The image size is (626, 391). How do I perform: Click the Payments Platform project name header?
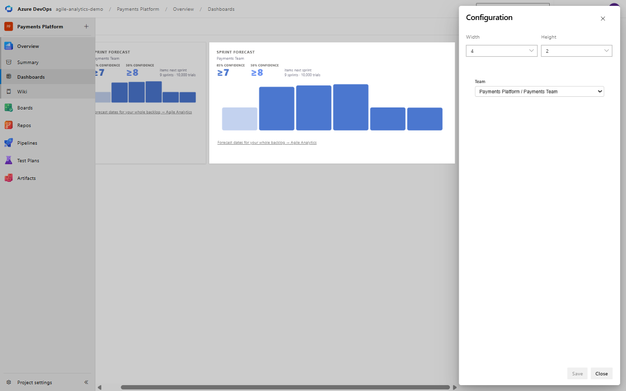[x=40, y=26]
